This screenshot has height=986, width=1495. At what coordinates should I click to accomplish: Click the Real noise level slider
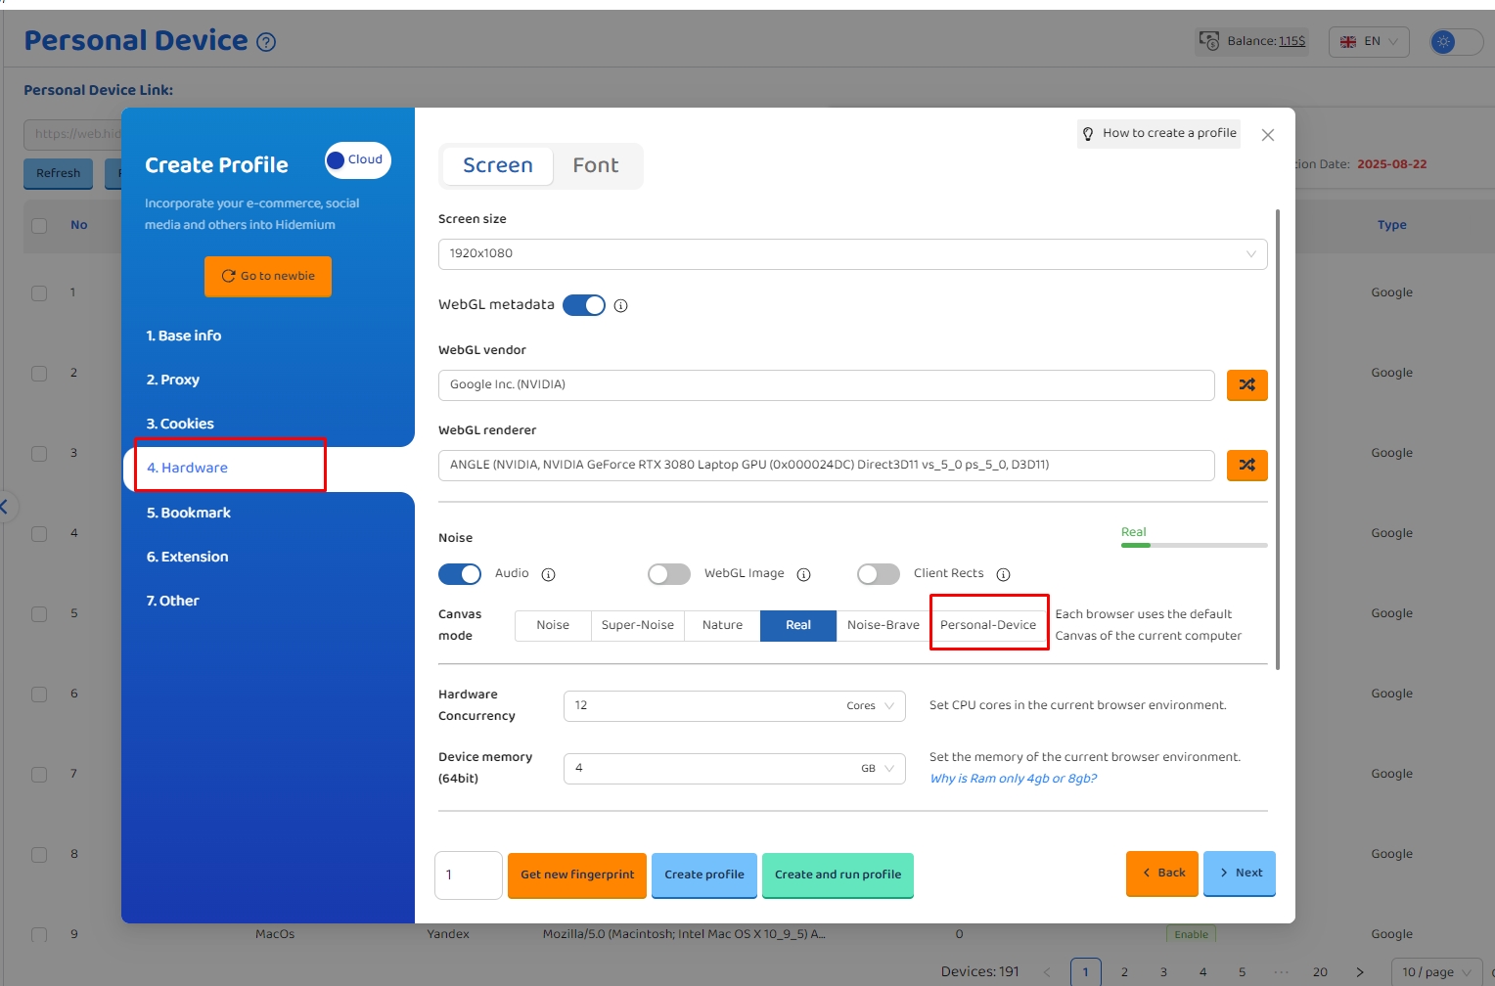(1194, 545)
